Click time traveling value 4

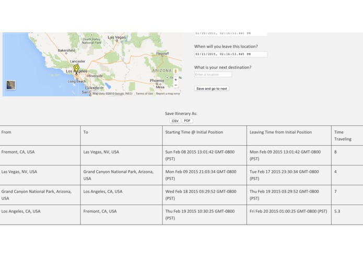(x=335, y=172)
